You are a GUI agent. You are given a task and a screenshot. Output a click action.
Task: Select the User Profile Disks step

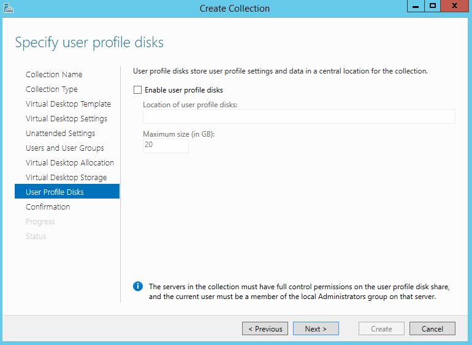click(55, 192)
